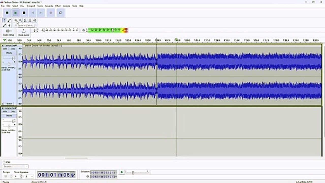Image resolution: width=325 pixels, height=183 pixels.
Task: Open Tantrum Desire track name dropdown
Action: click(10, 45)
